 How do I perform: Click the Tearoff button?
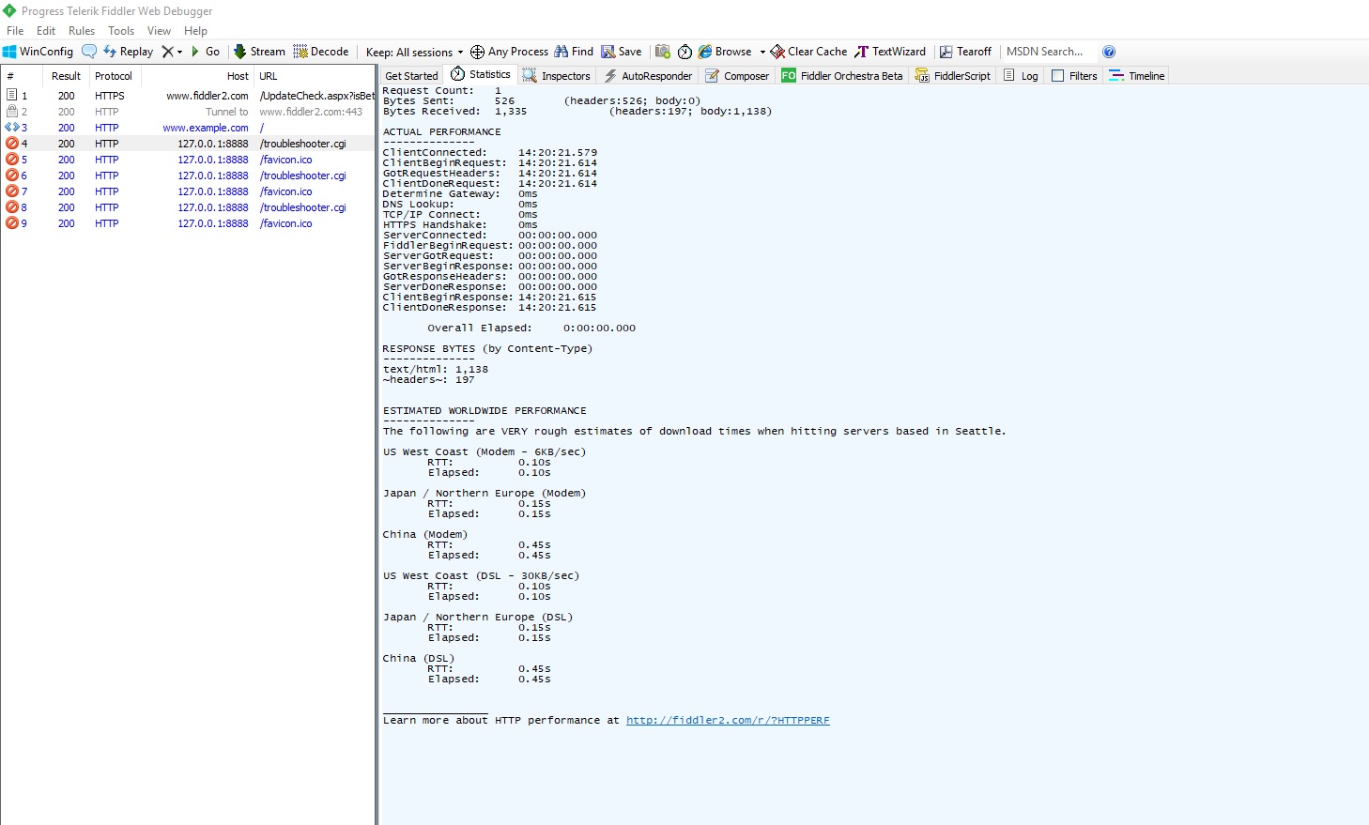(x=965, y=52)
